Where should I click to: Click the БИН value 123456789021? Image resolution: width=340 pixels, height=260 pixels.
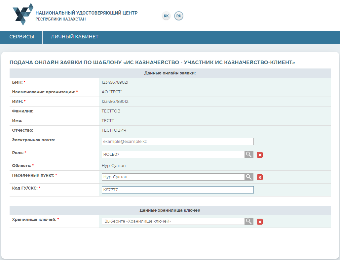(x=115, y=82)
